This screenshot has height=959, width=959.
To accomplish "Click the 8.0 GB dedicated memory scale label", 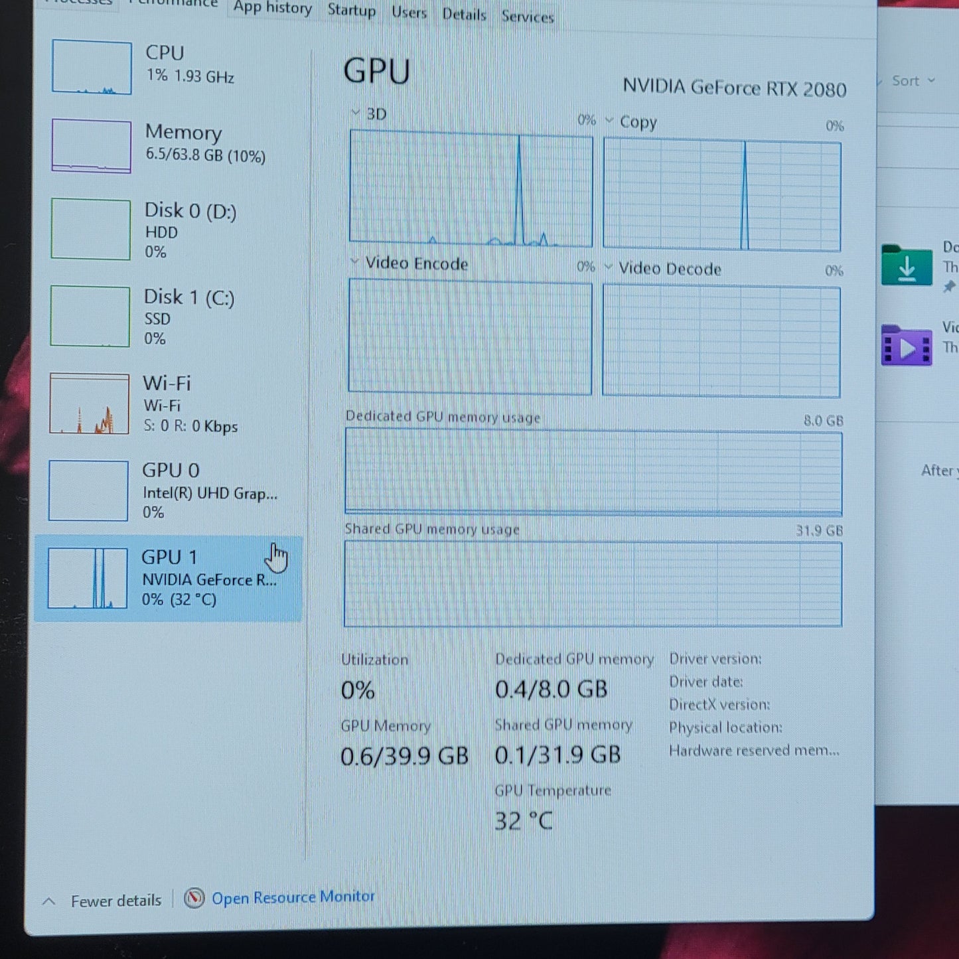I will 824,420.
